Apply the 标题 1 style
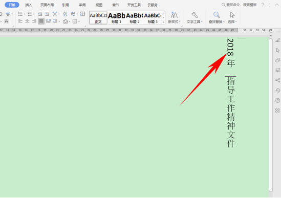 (x=116, y=18)
